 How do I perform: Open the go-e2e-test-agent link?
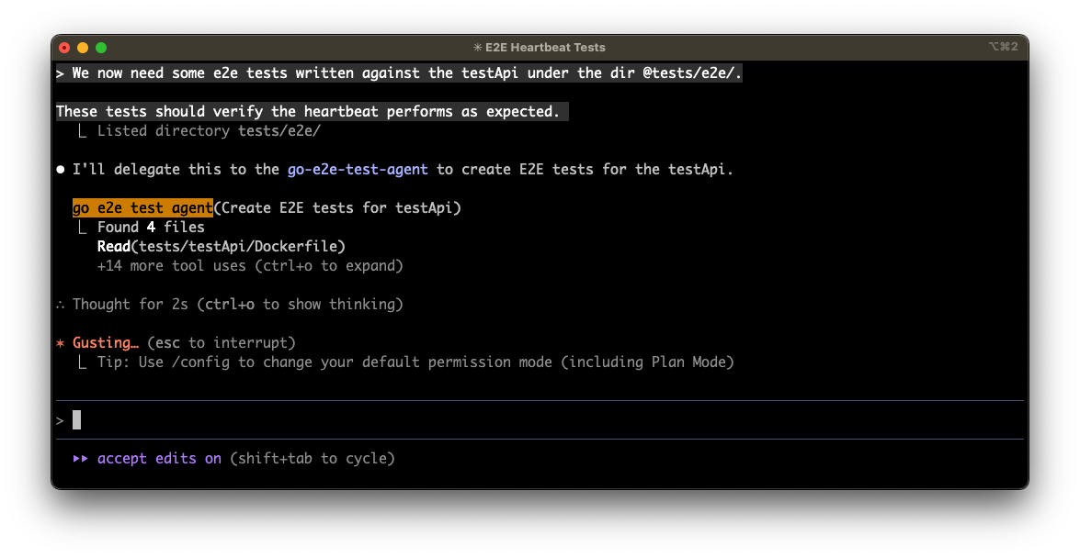358,169
